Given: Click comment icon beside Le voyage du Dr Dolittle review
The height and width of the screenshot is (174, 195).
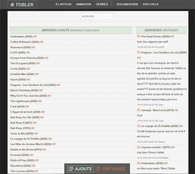Looking at the screenshot, I should pos(138,126).
